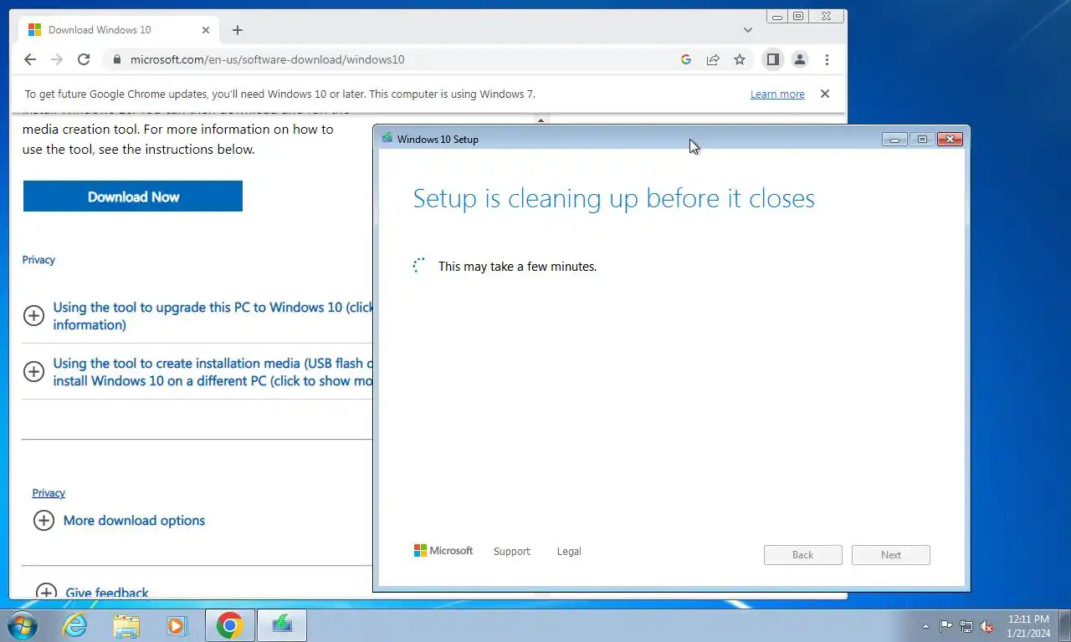Dismiss the Chrome update infobar

[825, 94]
